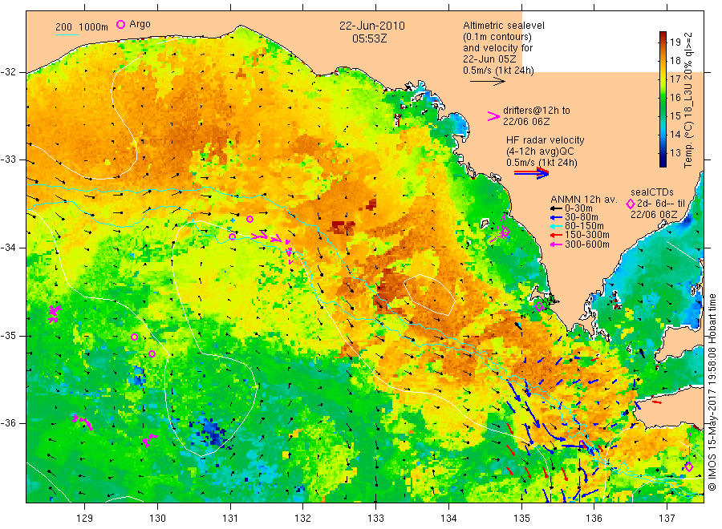Screen dimensions: 722x529
Task: Select the seal CTD diamond below the 300-600m legend entry
Action: tap(540, 306)
